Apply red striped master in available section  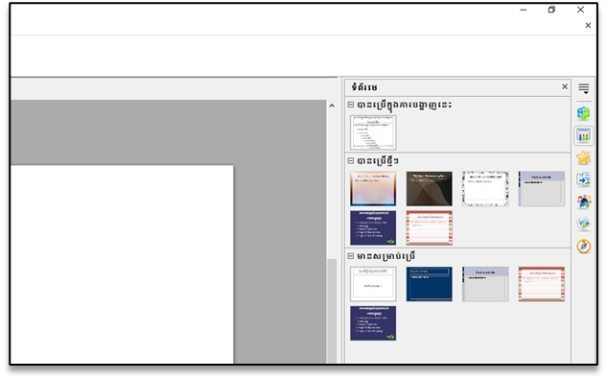click(542, 284)
